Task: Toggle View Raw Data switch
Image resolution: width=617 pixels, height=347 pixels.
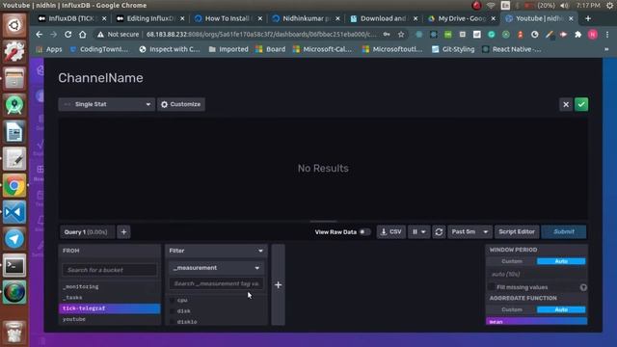Action: pyautogui.click(x=364, y=232)
